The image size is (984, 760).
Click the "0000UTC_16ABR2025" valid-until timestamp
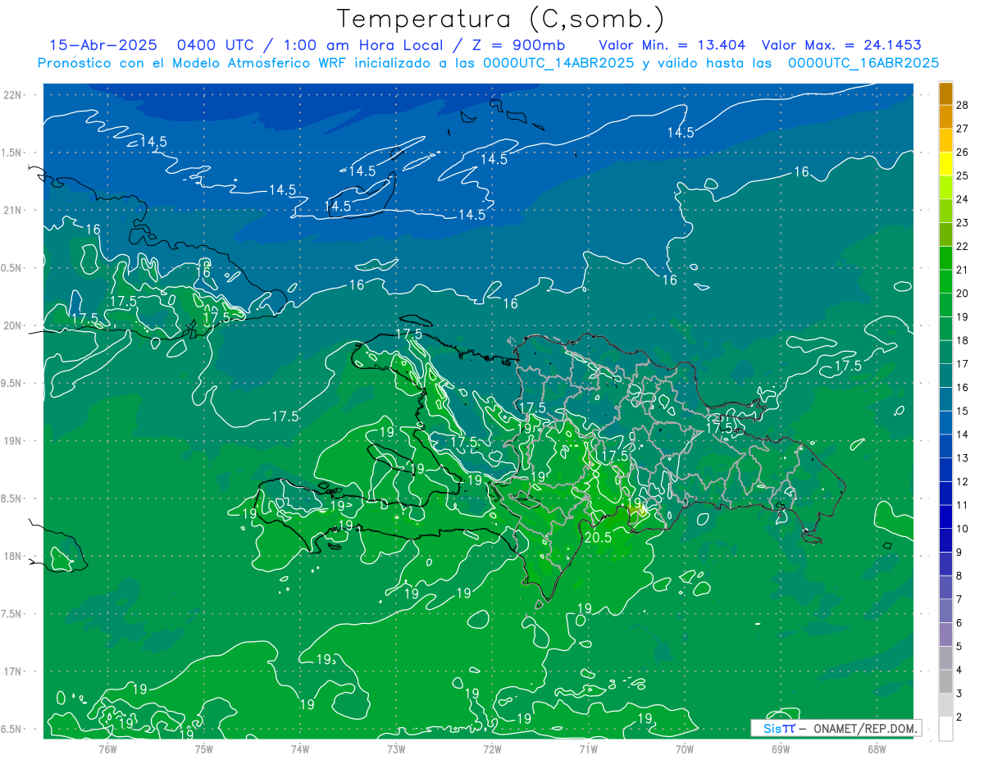coord(863,63)
